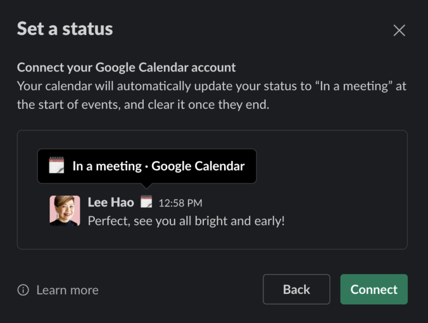Select the Lee Hao sender name

tap(111, 203)
